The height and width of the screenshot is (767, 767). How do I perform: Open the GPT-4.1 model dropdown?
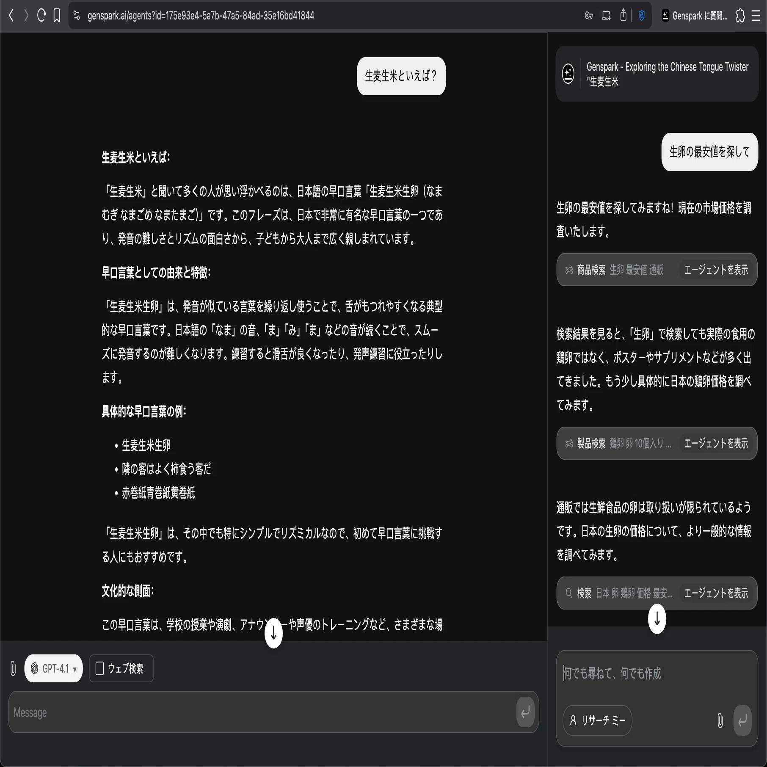tap(53, 668)
